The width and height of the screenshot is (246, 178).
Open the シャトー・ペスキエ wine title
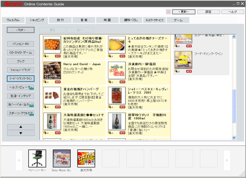click(x=148, y=91)
